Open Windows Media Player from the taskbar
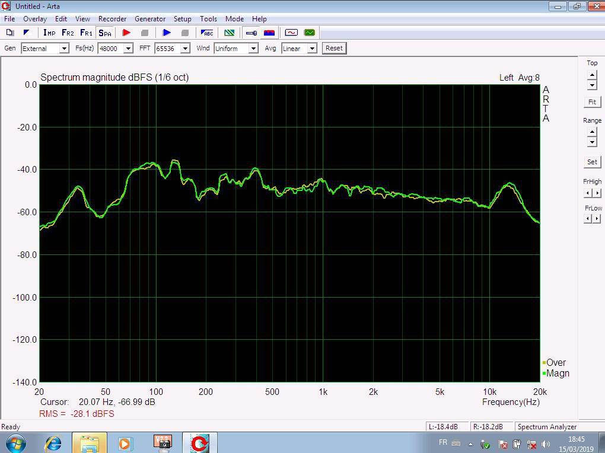This screenshot has height=453, width=605. (x=125, y=444)
